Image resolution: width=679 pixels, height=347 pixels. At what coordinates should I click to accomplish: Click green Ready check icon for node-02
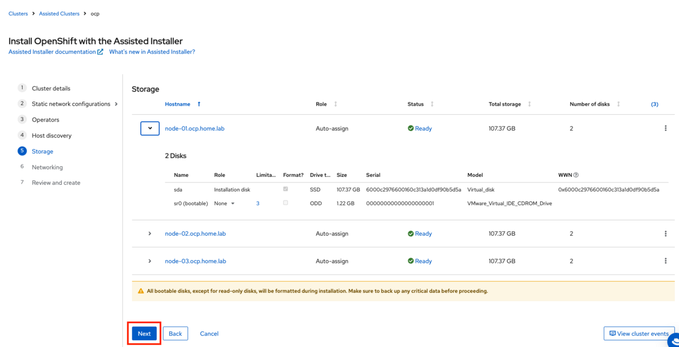tap(411, 233)
